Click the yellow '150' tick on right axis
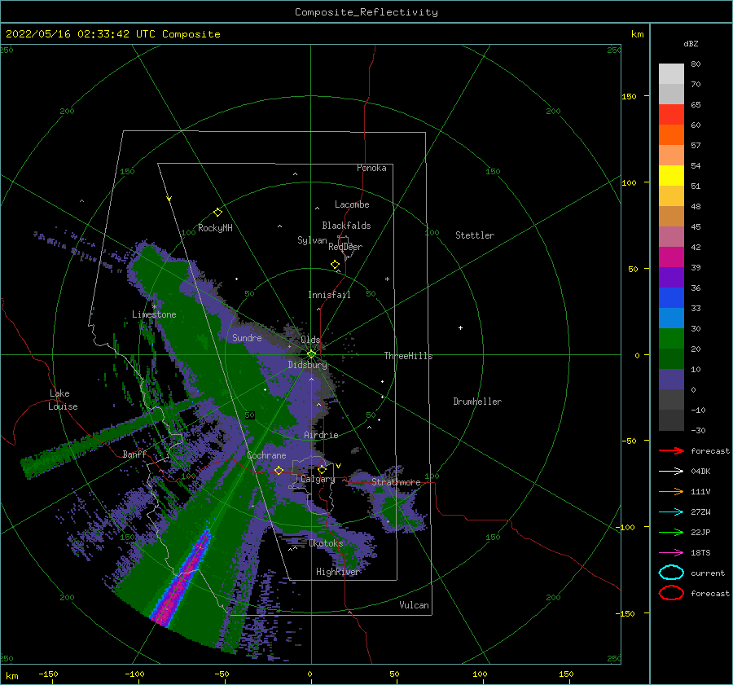Screen dimensions: 733x685 click(x=629, y=96)
